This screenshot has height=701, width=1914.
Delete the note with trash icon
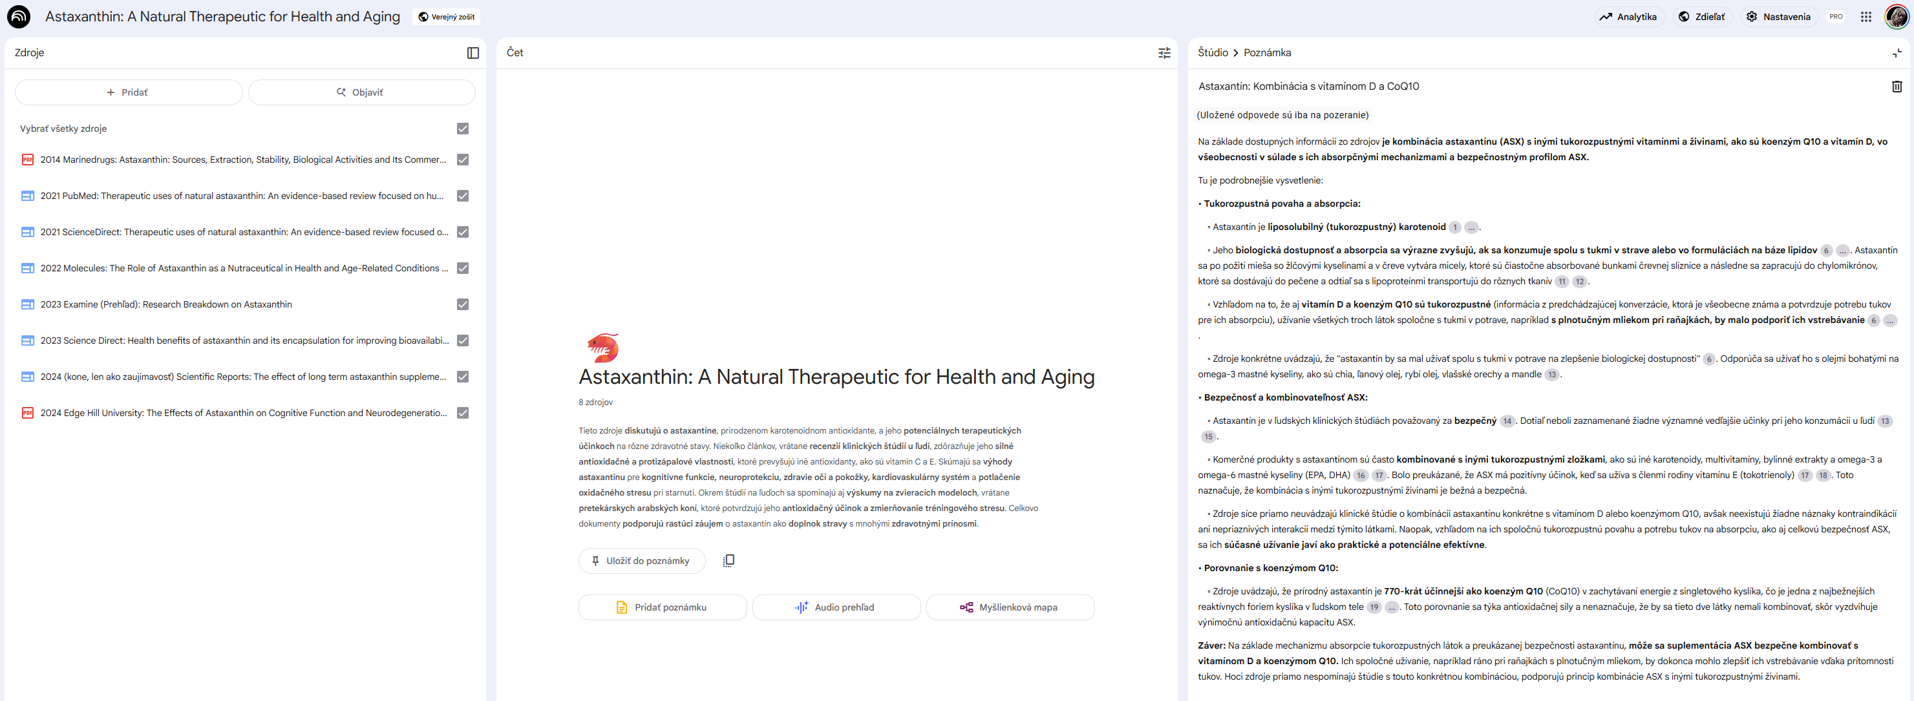pos(1896,86)
